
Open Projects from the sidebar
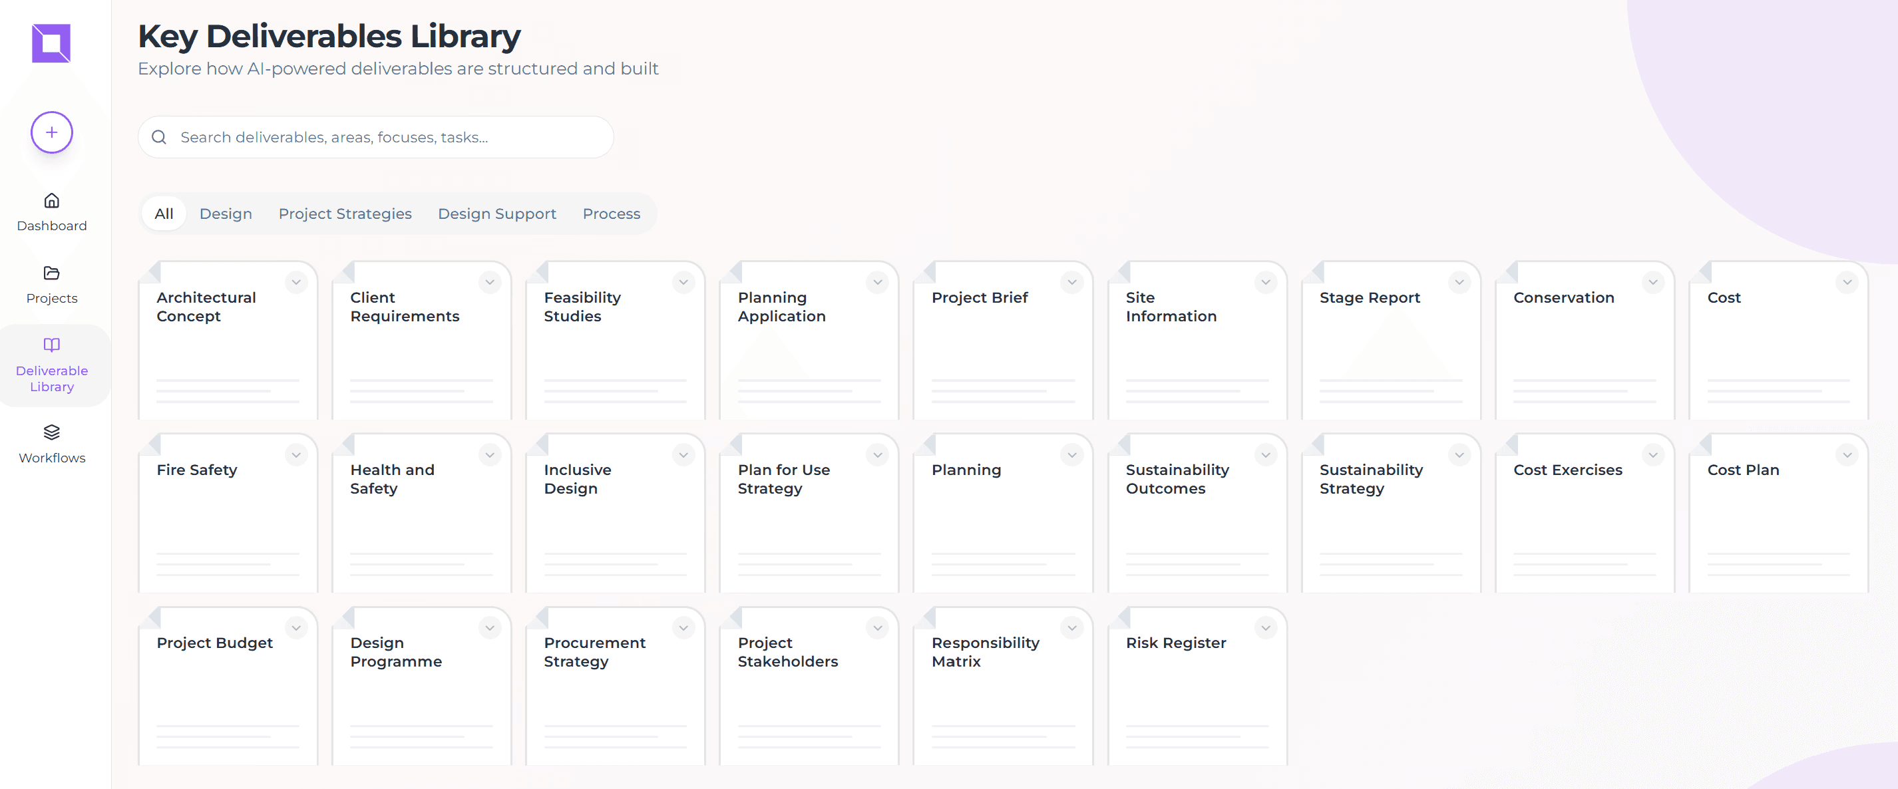click(x=52, y=285)
